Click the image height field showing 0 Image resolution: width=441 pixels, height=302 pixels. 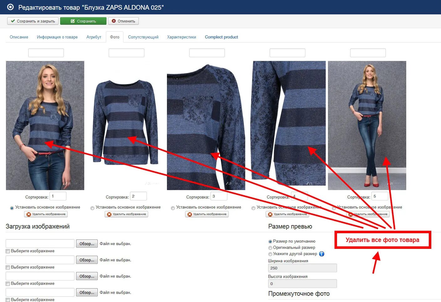point(303,284)
